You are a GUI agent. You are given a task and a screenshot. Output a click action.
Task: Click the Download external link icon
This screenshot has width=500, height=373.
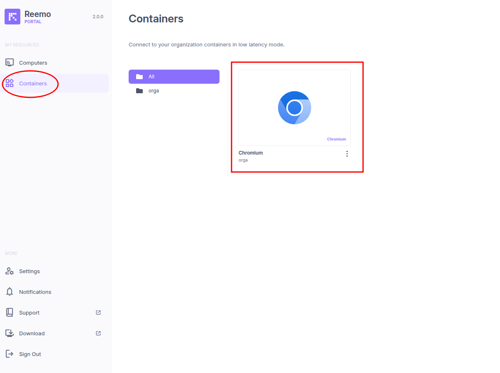tap(98, 333)
